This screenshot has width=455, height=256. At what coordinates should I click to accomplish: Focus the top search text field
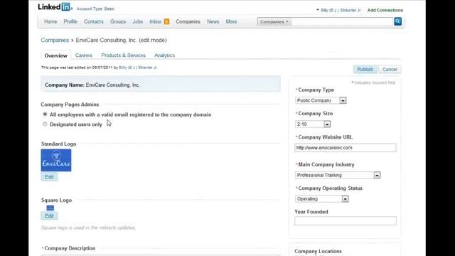coord(343,22)
